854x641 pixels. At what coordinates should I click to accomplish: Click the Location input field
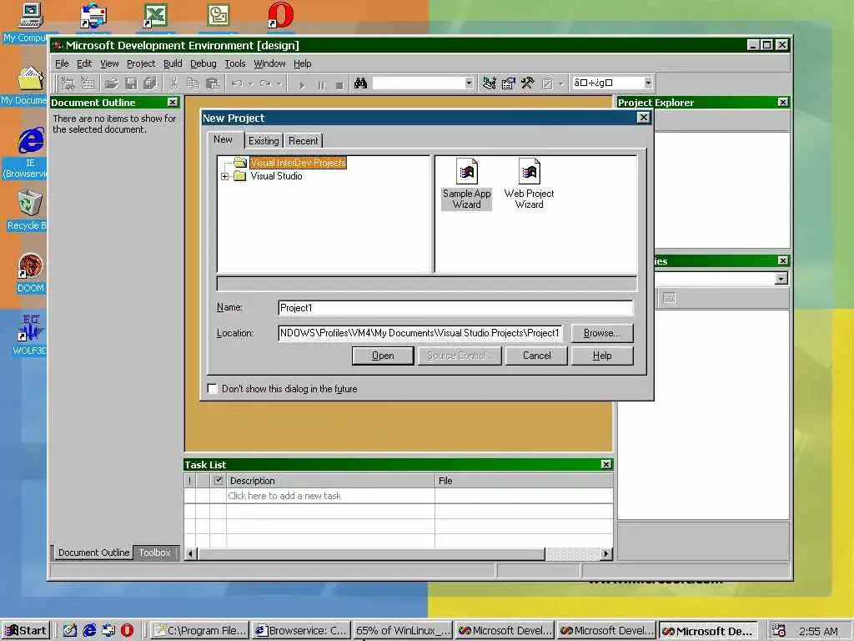coord(420,333)
